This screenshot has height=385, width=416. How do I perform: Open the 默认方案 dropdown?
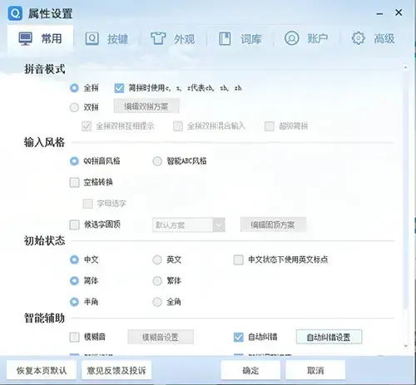coord(189,225)
